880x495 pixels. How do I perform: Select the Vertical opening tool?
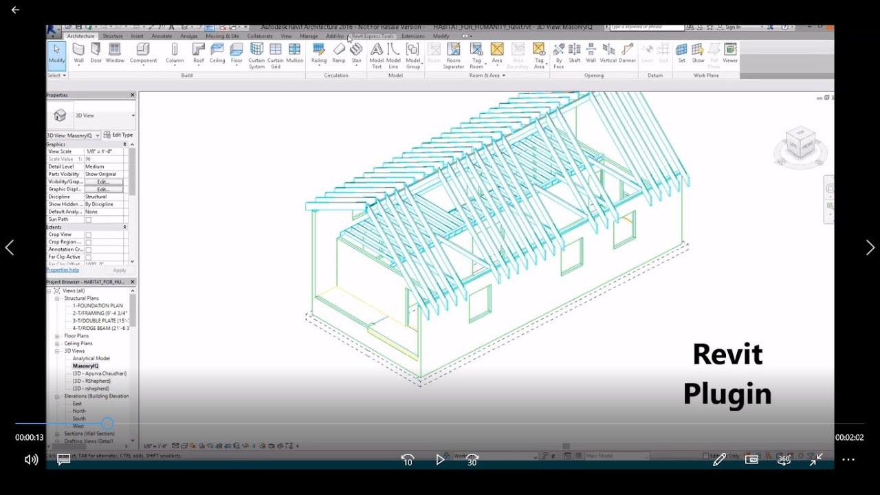pyautogui.click(x=608, y=54)
